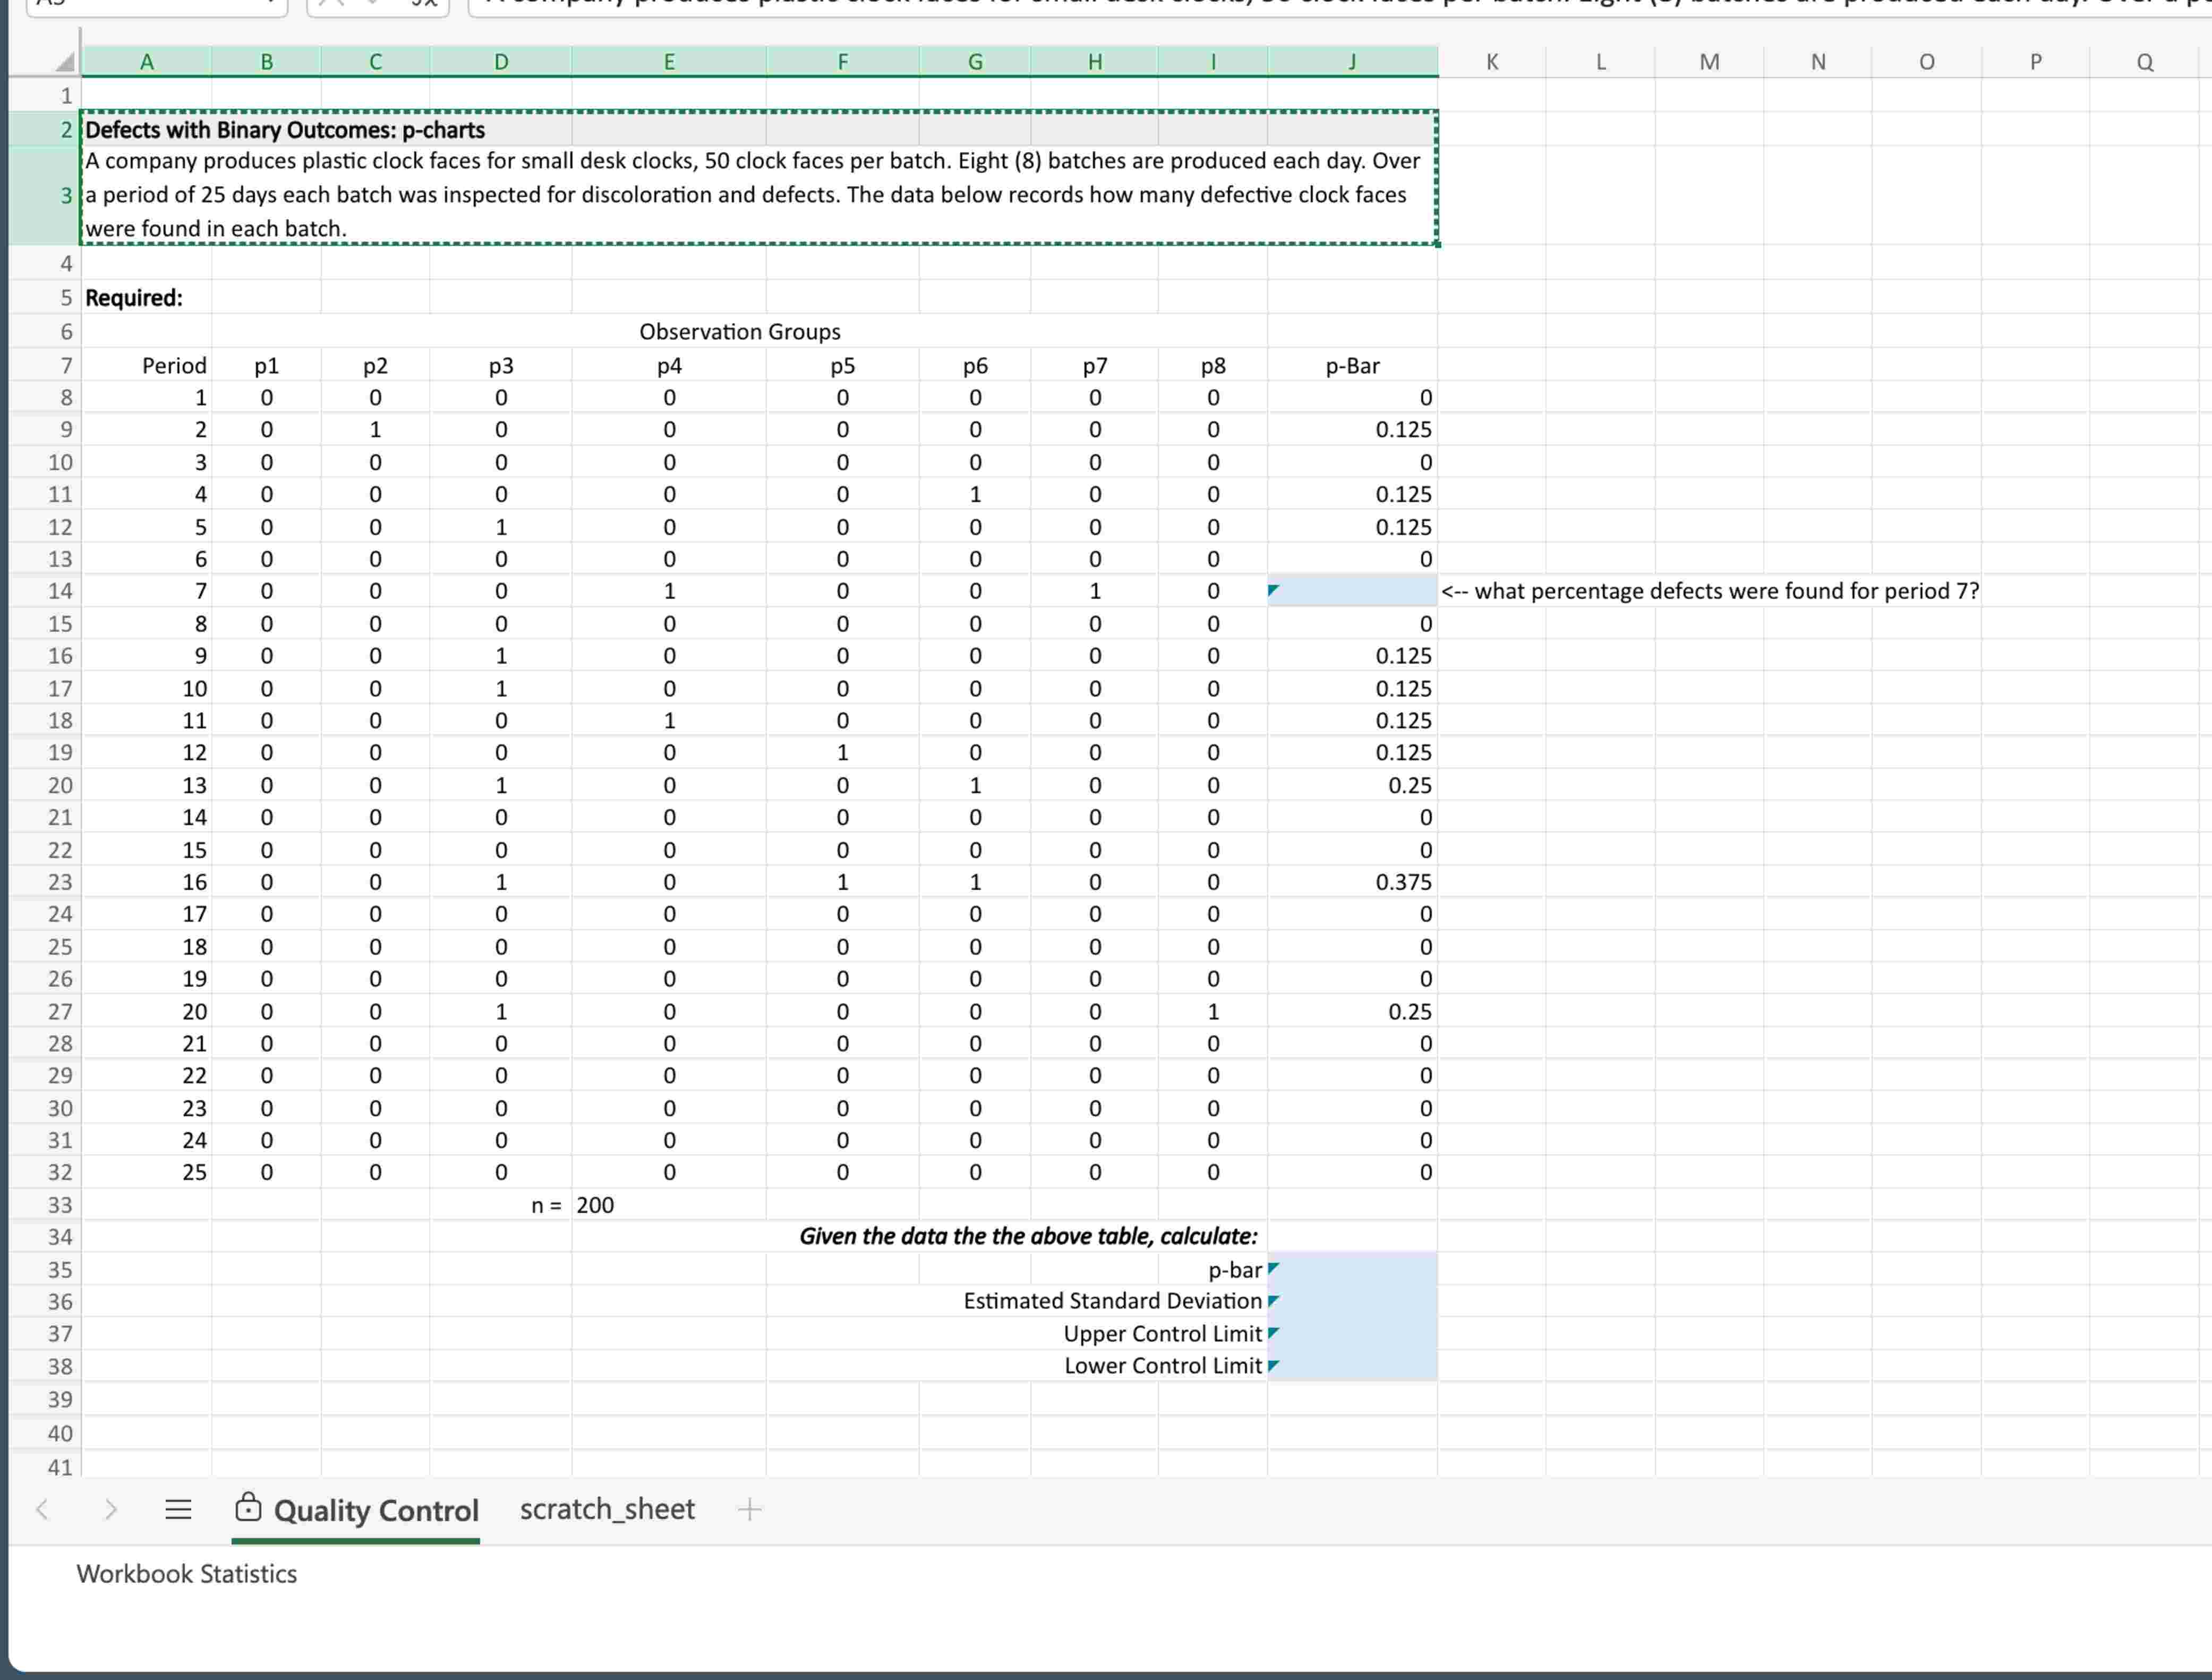This screenshot has width=2212, height=1680.
Task: Select row 33 header
Action: [x=60, y=1204]
